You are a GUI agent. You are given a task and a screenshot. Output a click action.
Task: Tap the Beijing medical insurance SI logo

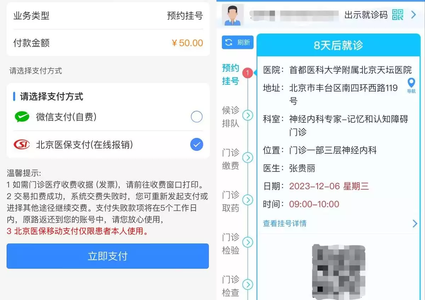click(x=22, y=144)
